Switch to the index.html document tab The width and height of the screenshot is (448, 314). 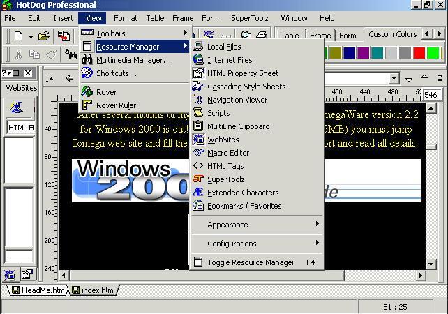pyautogui.click(x=94, y=290)
